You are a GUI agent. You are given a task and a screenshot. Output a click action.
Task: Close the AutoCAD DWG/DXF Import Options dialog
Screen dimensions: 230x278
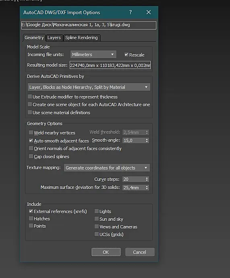tap(149, 12)
